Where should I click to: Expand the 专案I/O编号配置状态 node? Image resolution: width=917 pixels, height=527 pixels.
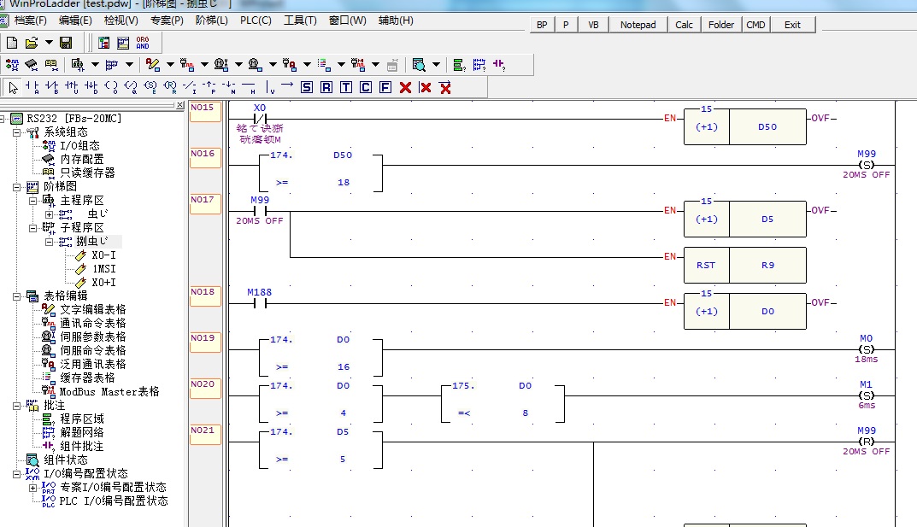pyautogui.click(x=33, y=488)
